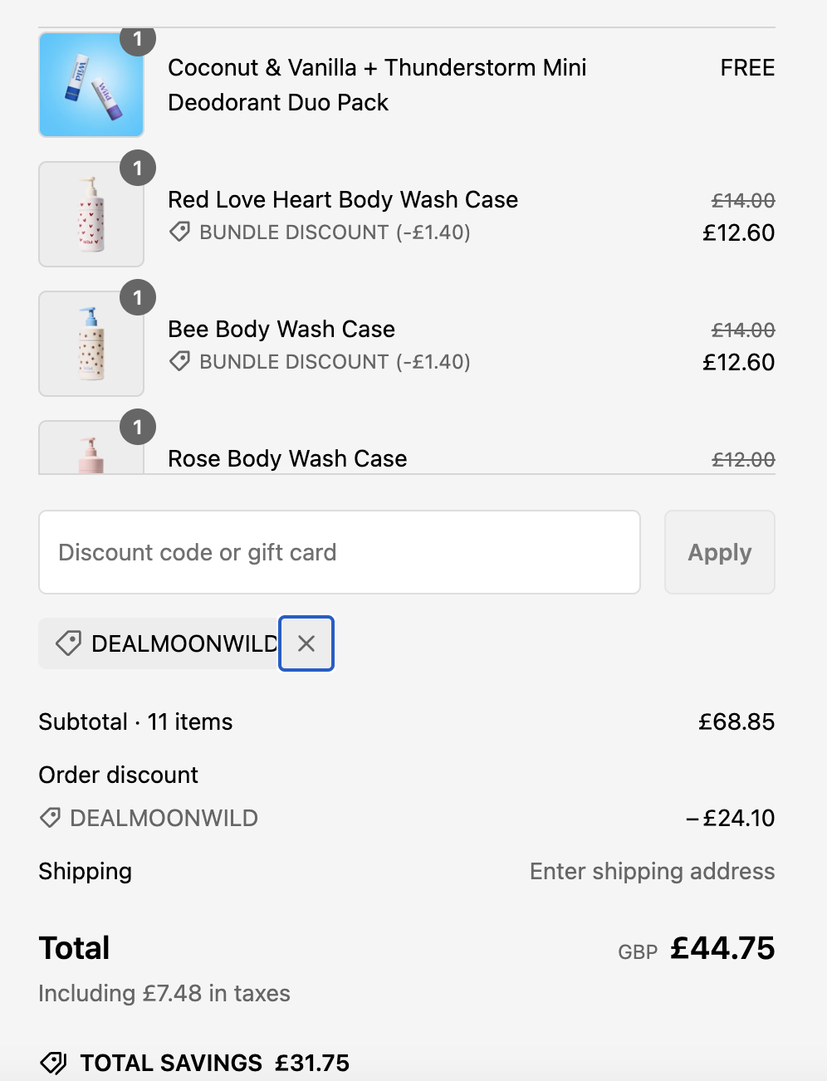Click the Rose Body Wash Case thumbnail
Image resolution: width=827 pixels, height=1081 pixels.
point(91,452)
